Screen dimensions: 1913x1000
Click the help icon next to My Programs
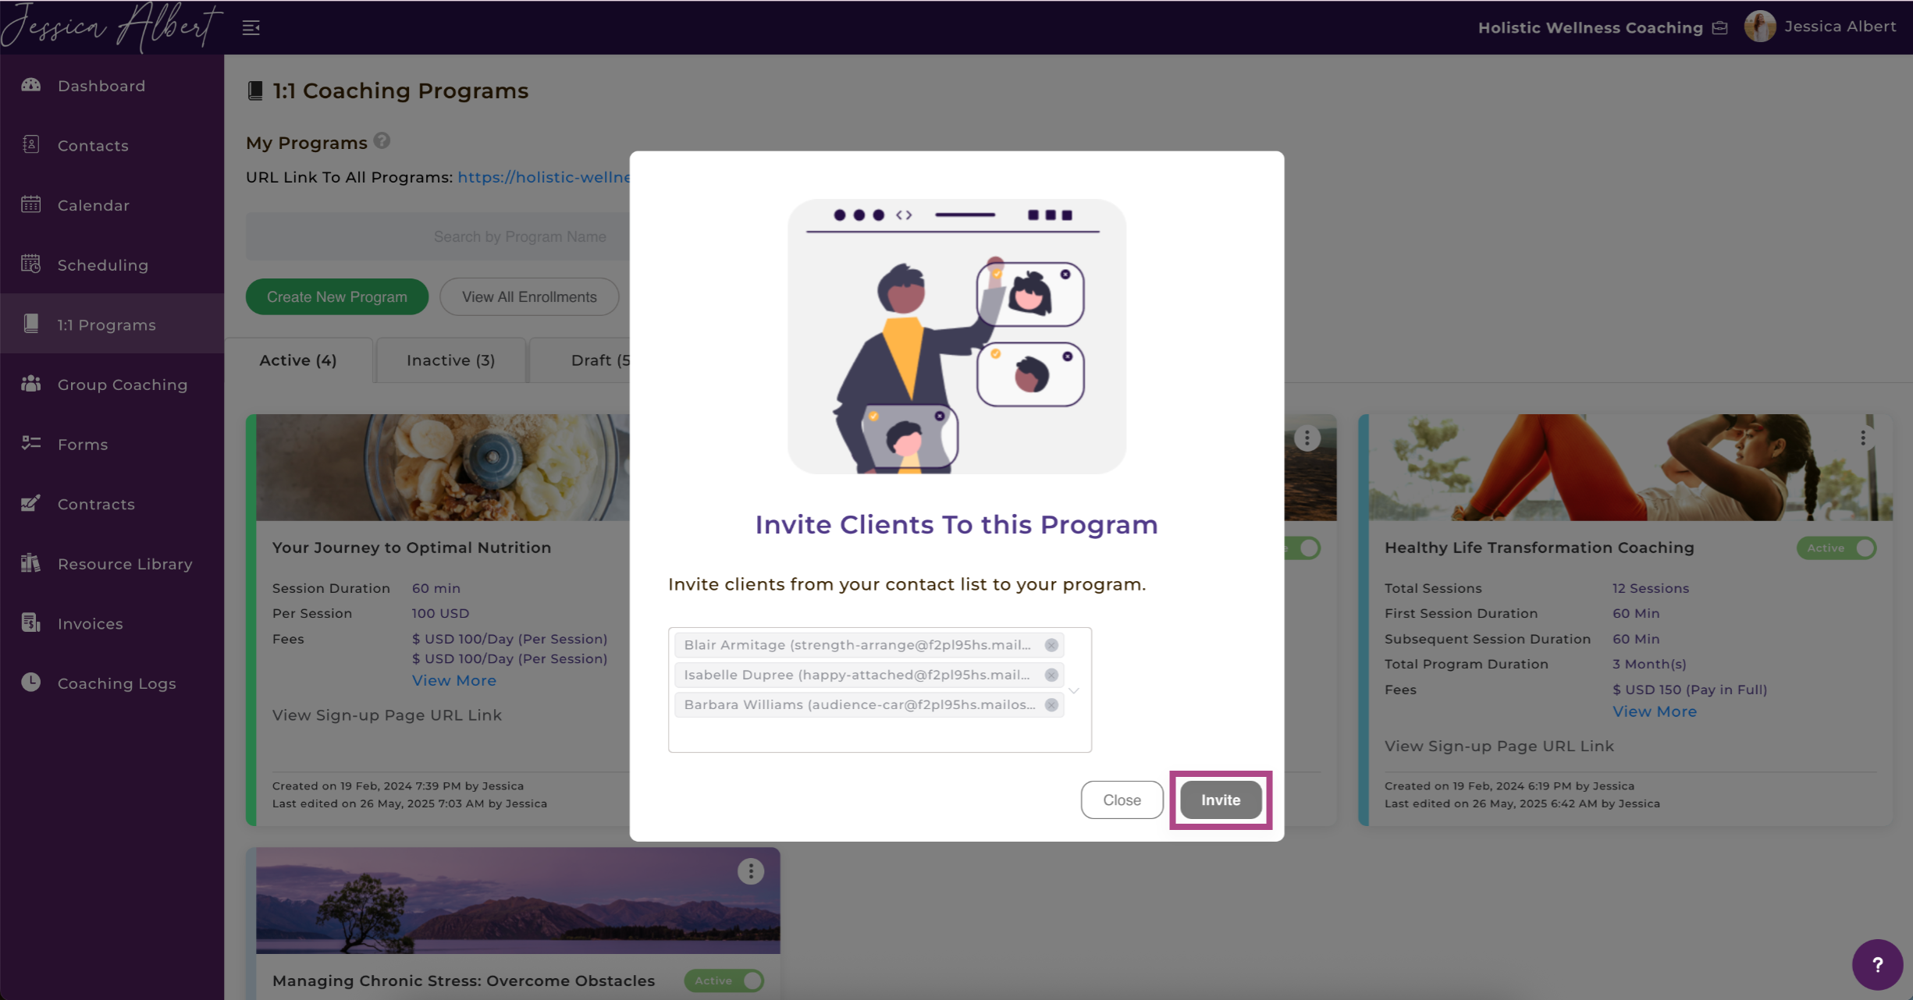(x=382, y=140)
